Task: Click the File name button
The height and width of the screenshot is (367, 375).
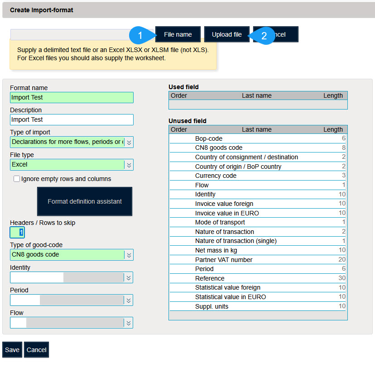Action: pos(178,34)
